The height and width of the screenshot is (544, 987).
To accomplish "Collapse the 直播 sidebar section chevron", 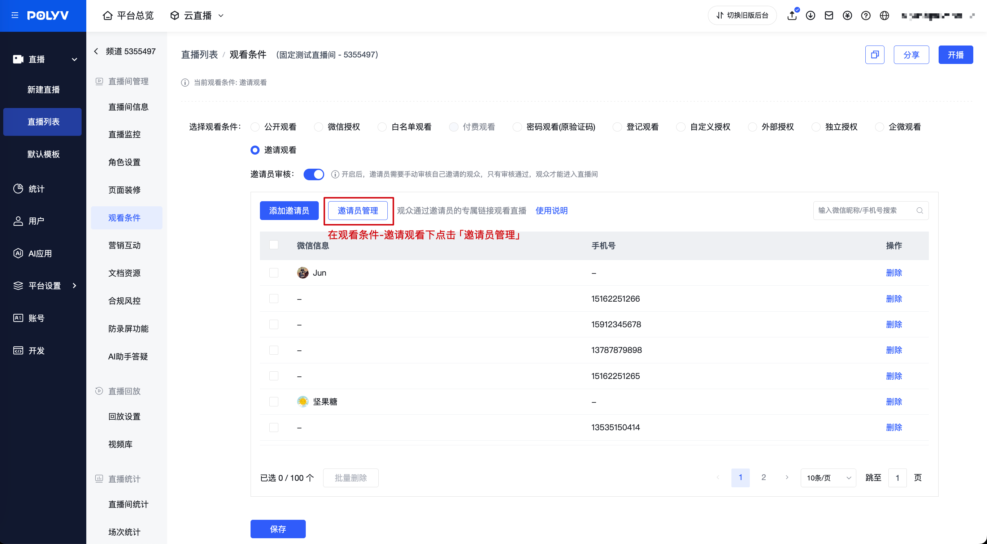I will (74, 60).
